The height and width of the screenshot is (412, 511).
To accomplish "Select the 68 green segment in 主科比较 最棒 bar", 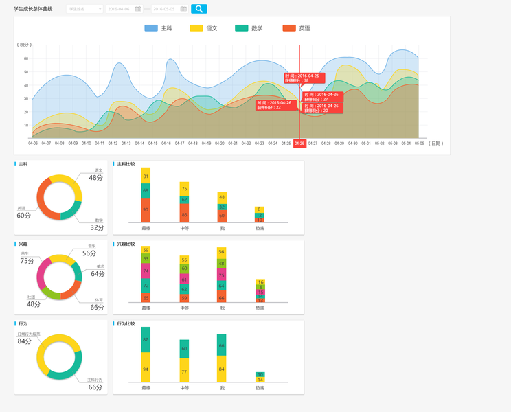I will (x=146, y=191).
